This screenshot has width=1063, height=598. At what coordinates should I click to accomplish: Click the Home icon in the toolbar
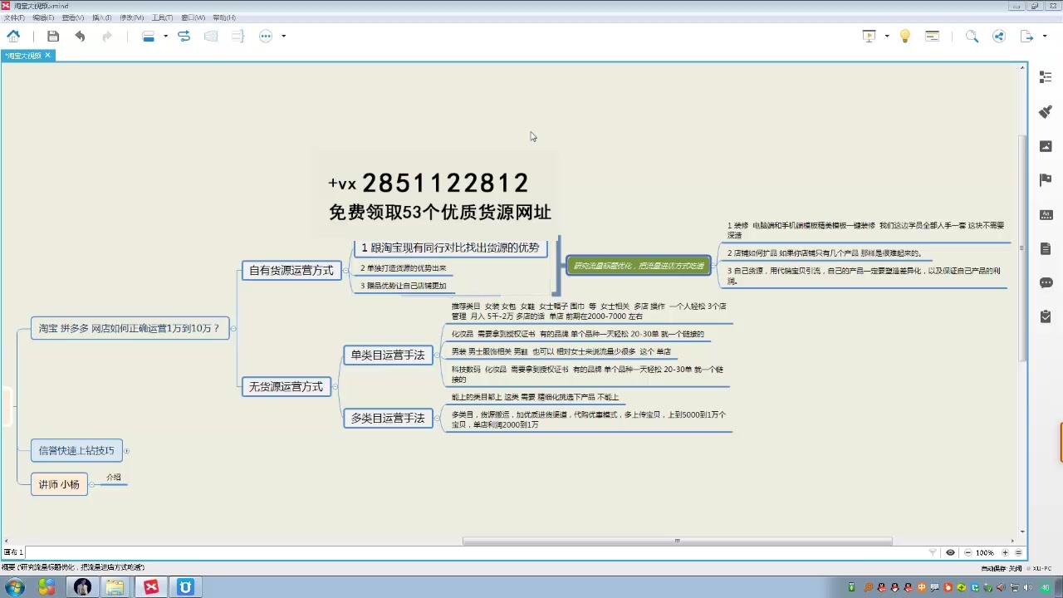point(13,37)
